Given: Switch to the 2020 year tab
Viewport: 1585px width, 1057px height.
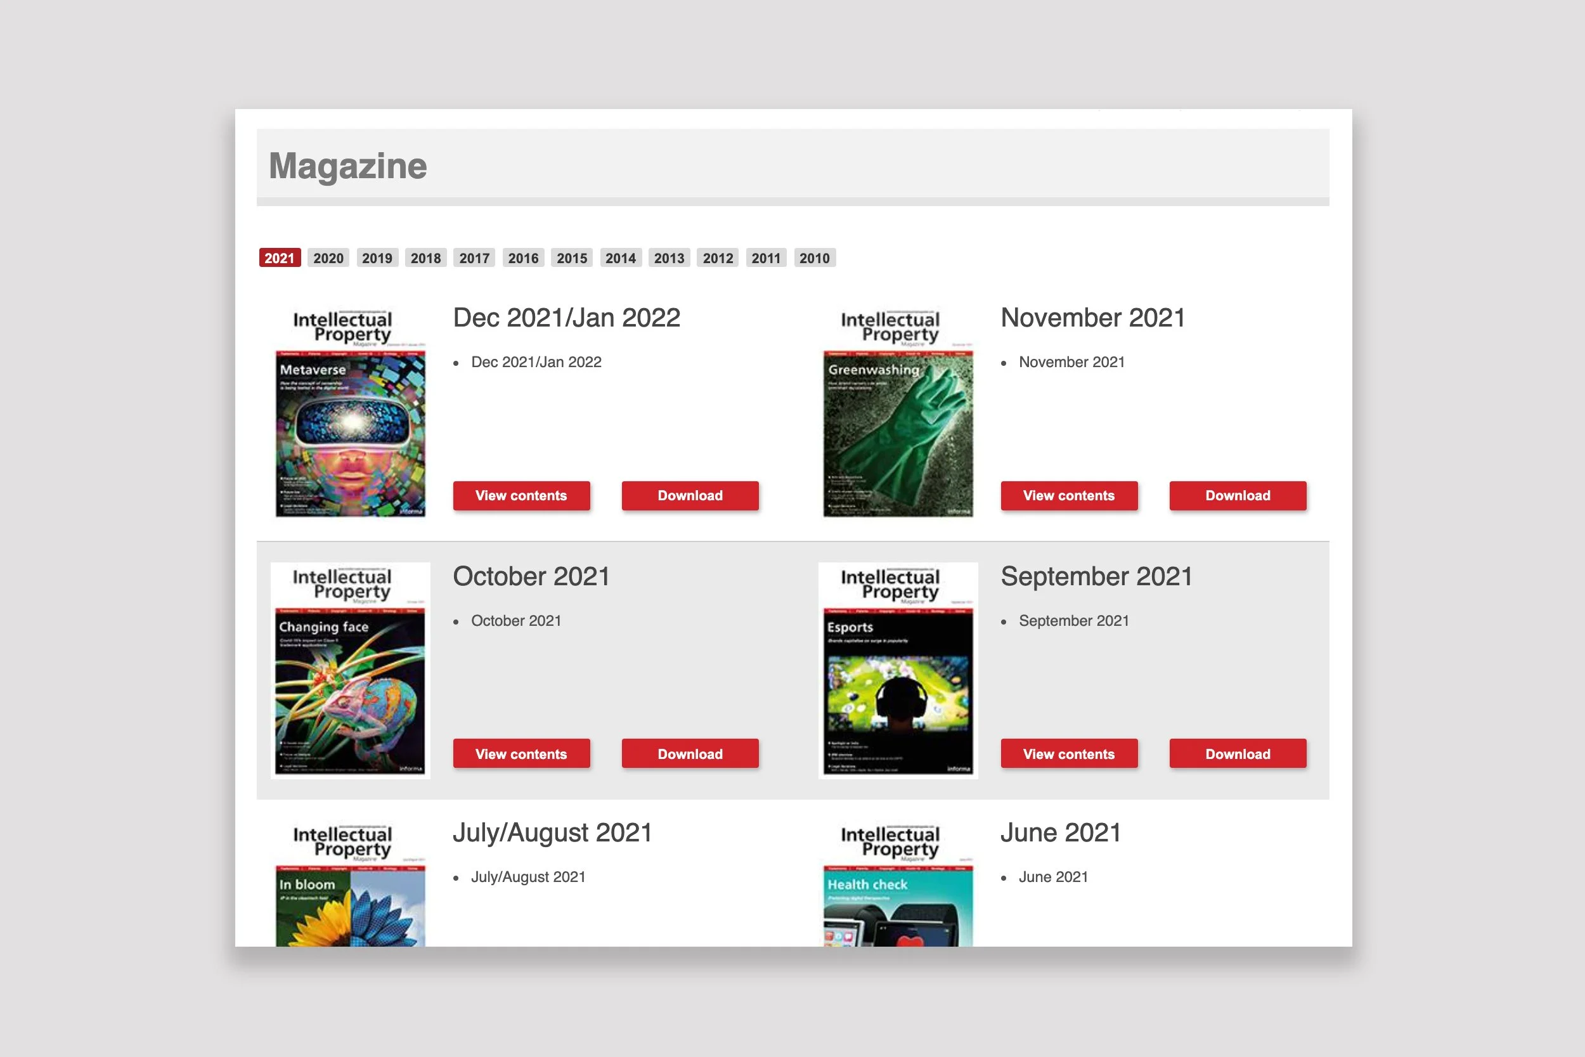Looking at the screenshot, I should pyautogui.click(x=328, y=257).
